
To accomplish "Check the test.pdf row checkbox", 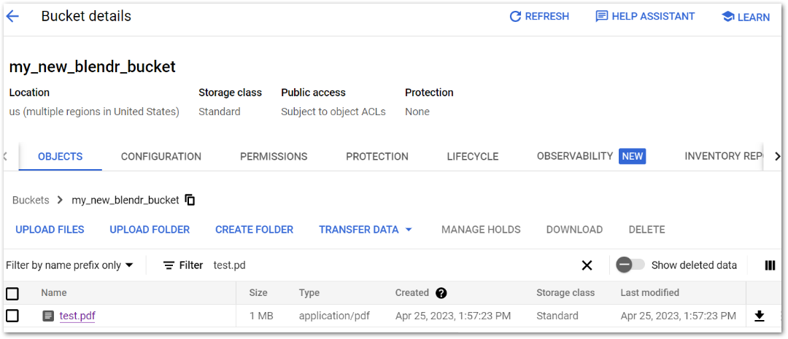I will [12, 316].
